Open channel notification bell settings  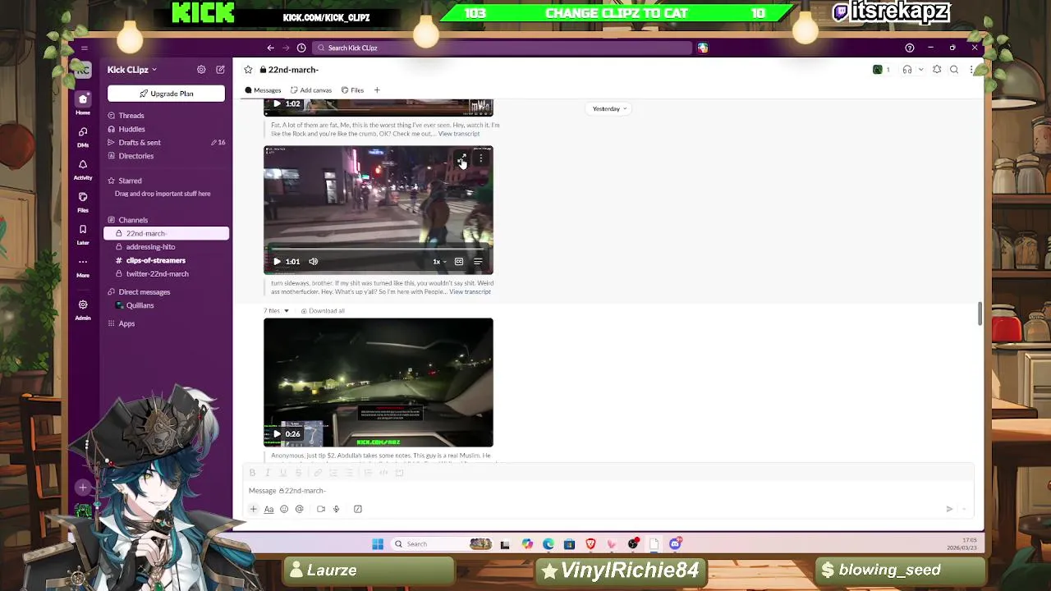click(937, 70)
